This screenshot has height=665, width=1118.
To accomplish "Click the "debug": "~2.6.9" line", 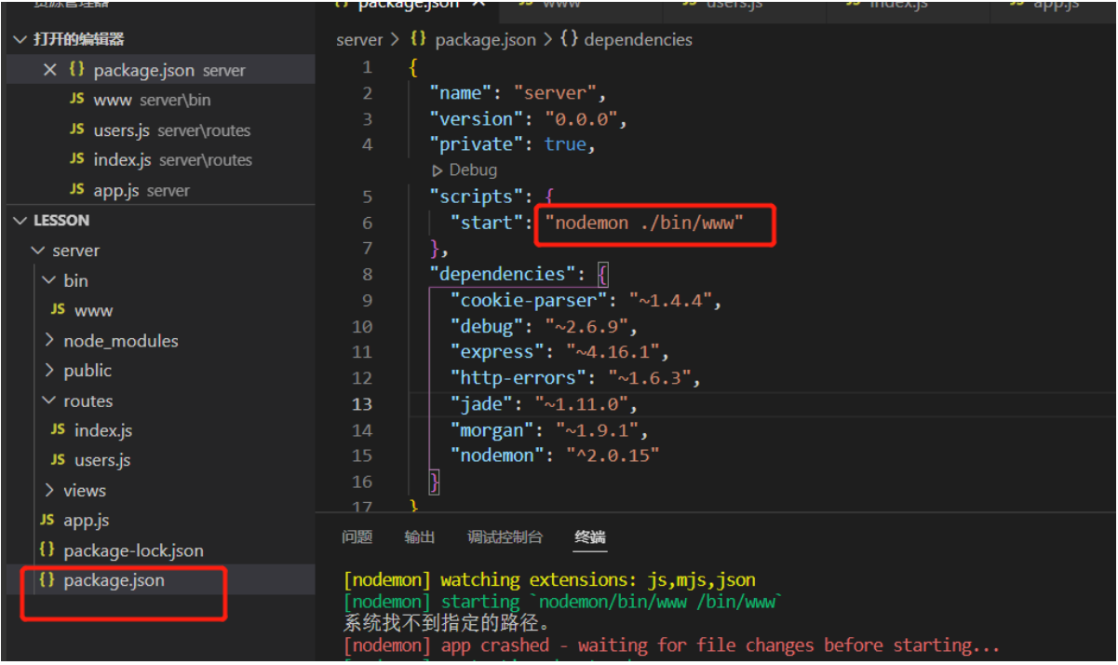I will (544, 327).
